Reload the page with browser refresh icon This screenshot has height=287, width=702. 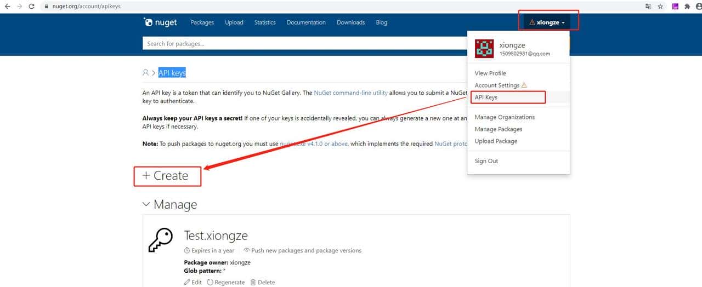(31, 6)
